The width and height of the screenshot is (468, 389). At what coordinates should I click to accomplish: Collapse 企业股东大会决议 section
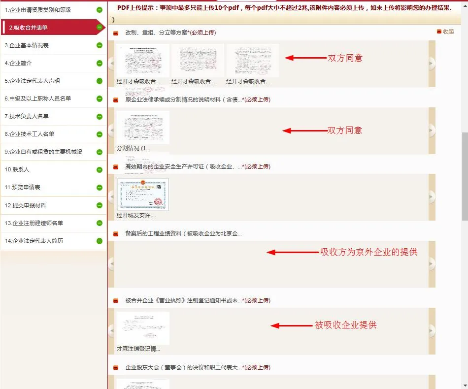coord(116,368)
